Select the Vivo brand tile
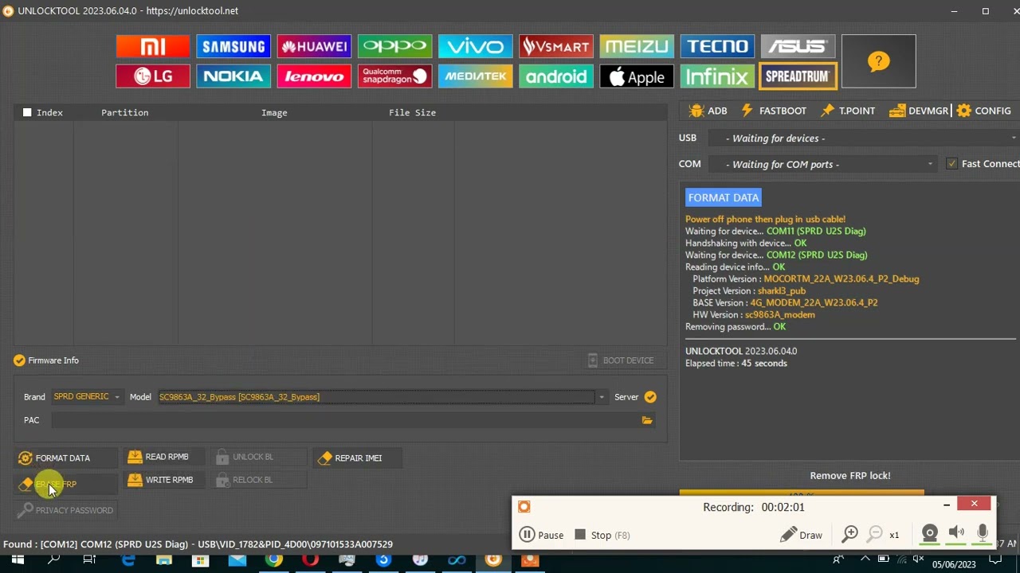The image size is (1020, 573). (x=475, y=46)
